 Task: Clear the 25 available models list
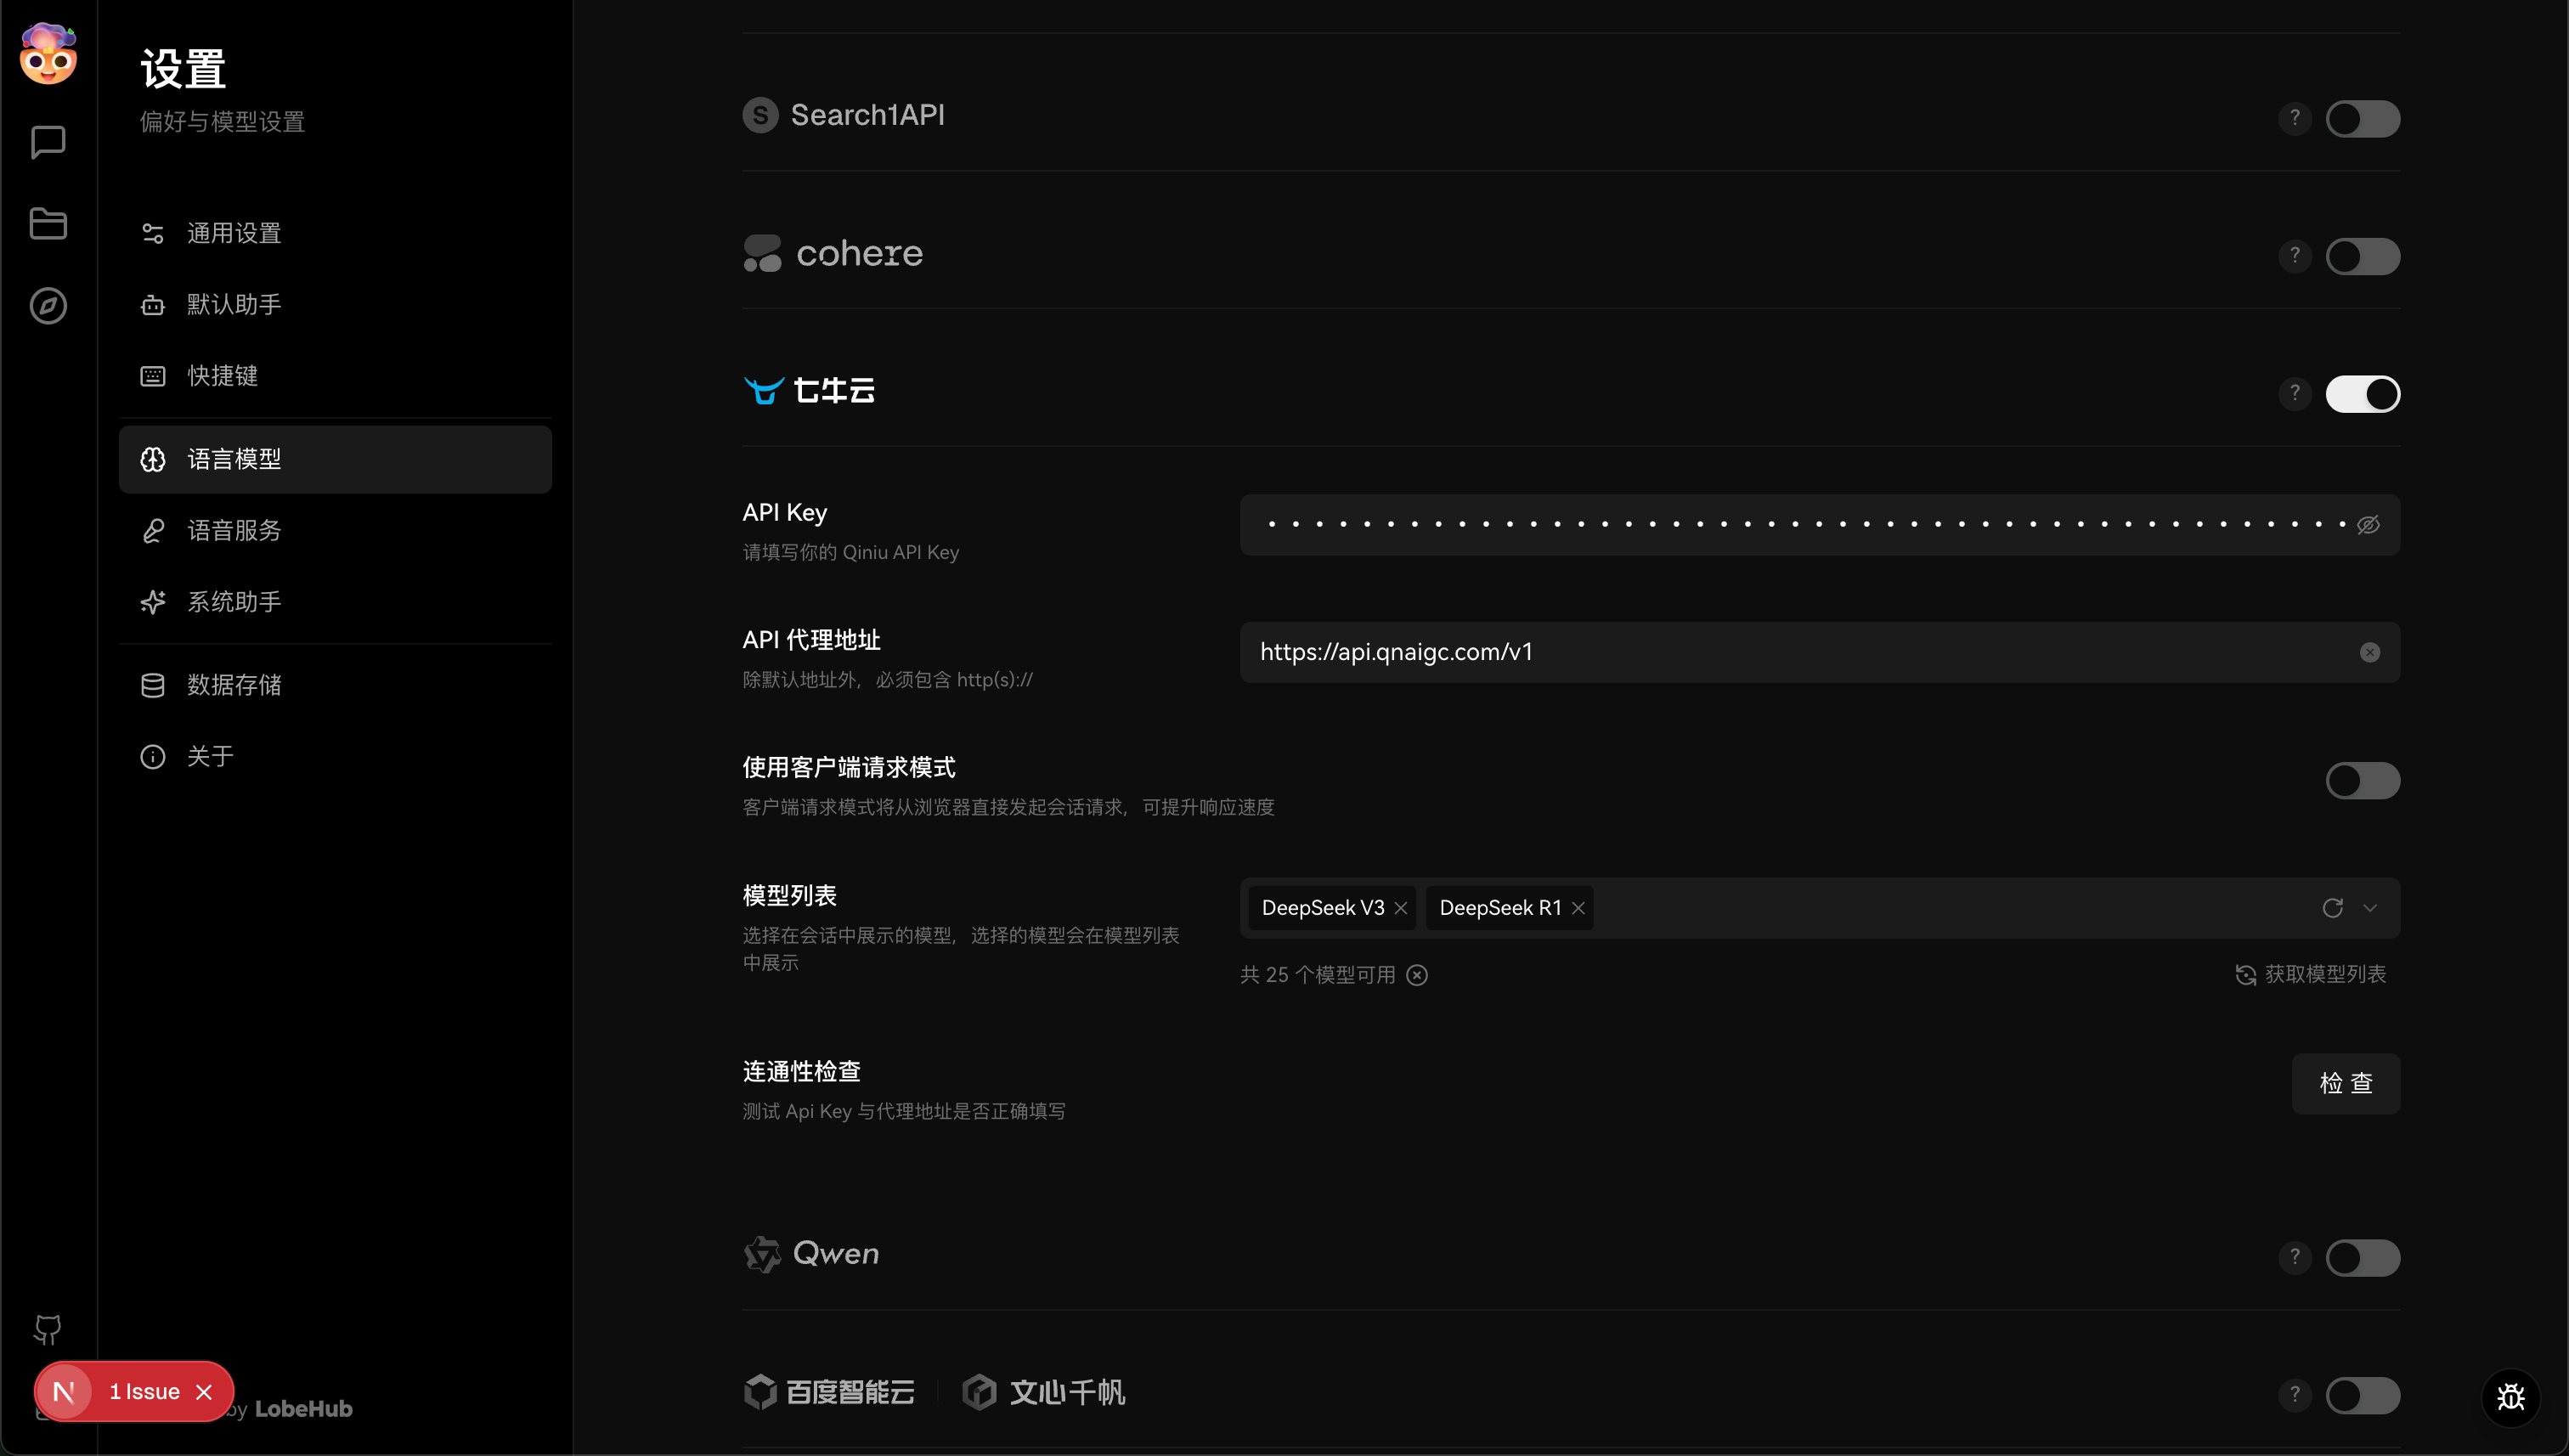pos(1416,974)
